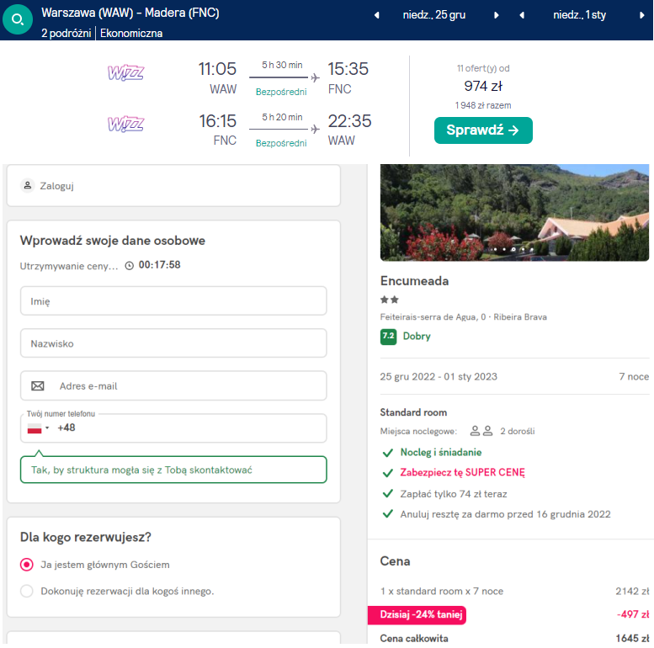Click the hotel photo carousel dots
This screenshot has height=648, width=654.
513,249
